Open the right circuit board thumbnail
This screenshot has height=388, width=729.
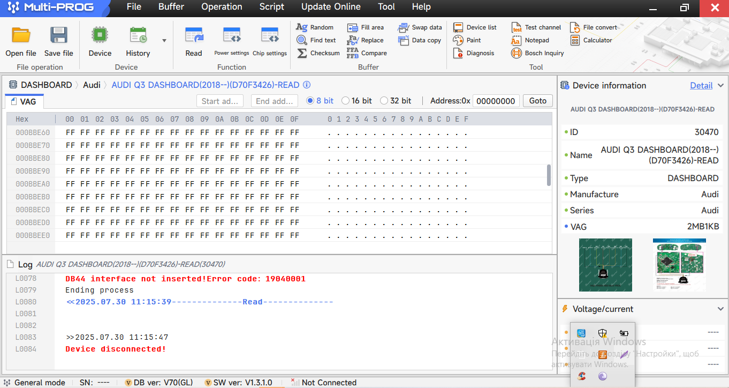click(679, 265)
